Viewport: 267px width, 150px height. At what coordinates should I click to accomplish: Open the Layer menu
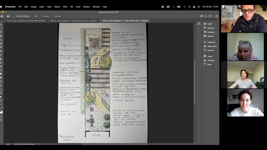(42, 7)
